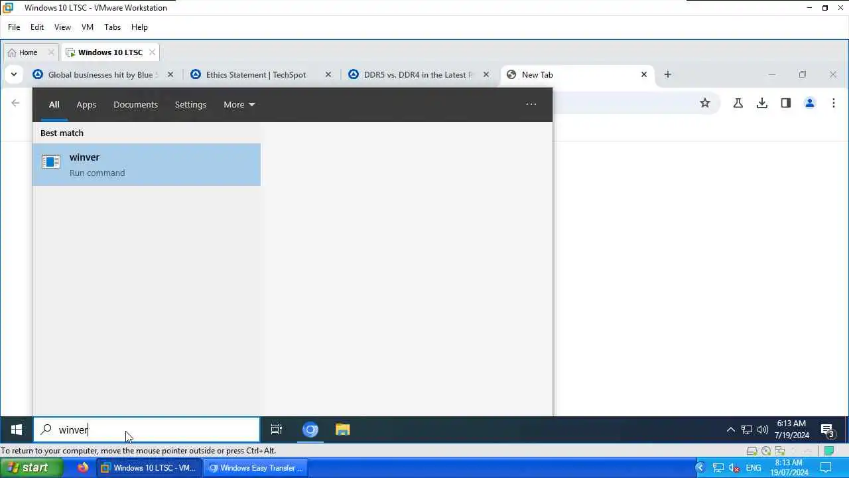Open a new browser tab with plus
The width and height of the screenshot is (849, 478).
point(668,74)
